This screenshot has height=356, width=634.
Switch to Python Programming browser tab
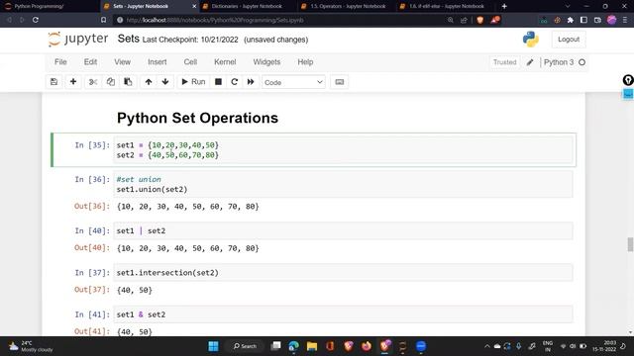[x=39, y=6]
